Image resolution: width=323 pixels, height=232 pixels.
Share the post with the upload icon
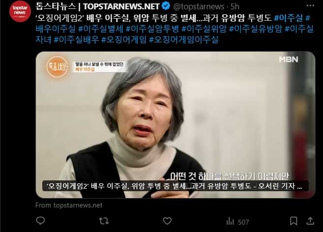310,221
